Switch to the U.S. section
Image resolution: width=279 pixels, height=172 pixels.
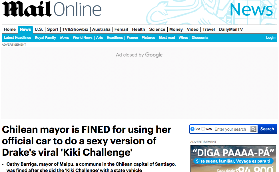39,29
